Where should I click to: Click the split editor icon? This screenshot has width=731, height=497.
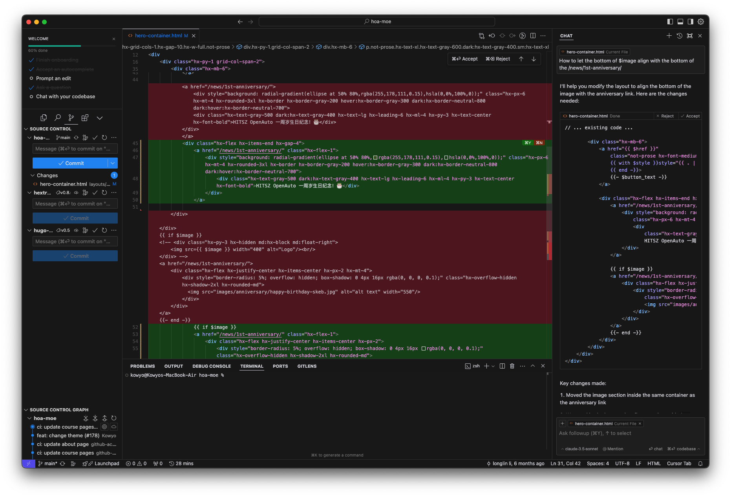pyautogui.click(x=533, y=36)
